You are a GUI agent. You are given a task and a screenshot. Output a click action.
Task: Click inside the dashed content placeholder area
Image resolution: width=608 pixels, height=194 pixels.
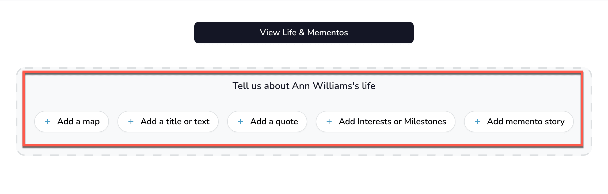pyautogui.click(x=304, y=150)
